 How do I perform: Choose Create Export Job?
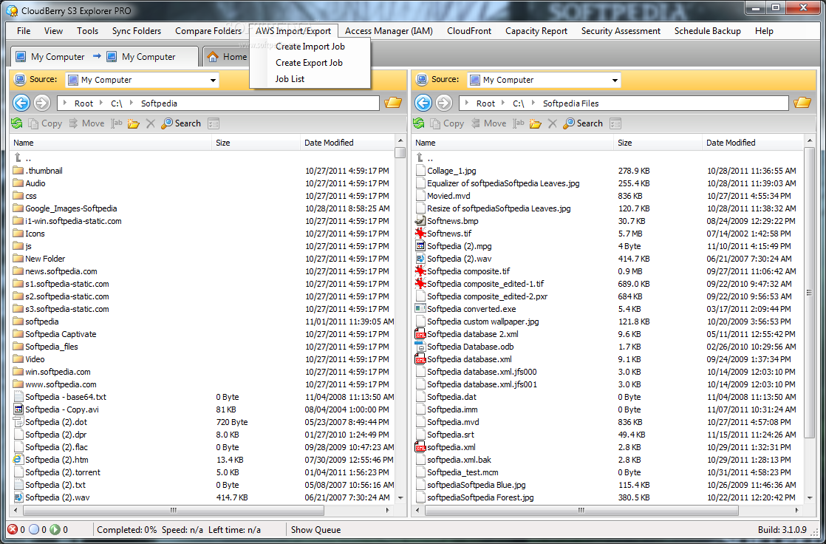coord(310,63)
